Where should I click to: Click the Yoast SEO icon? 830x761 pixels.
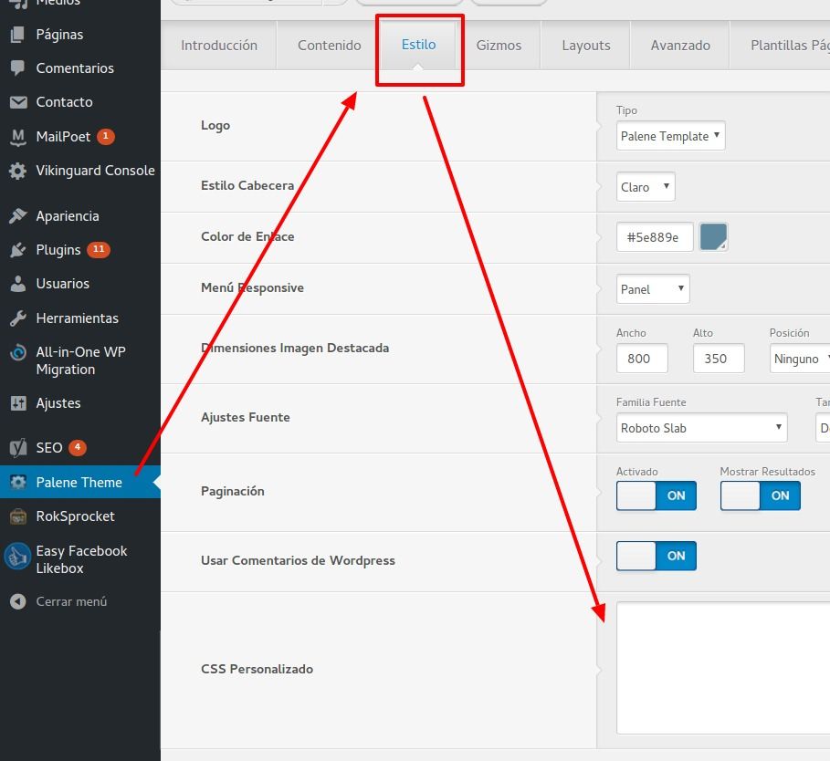17,448
